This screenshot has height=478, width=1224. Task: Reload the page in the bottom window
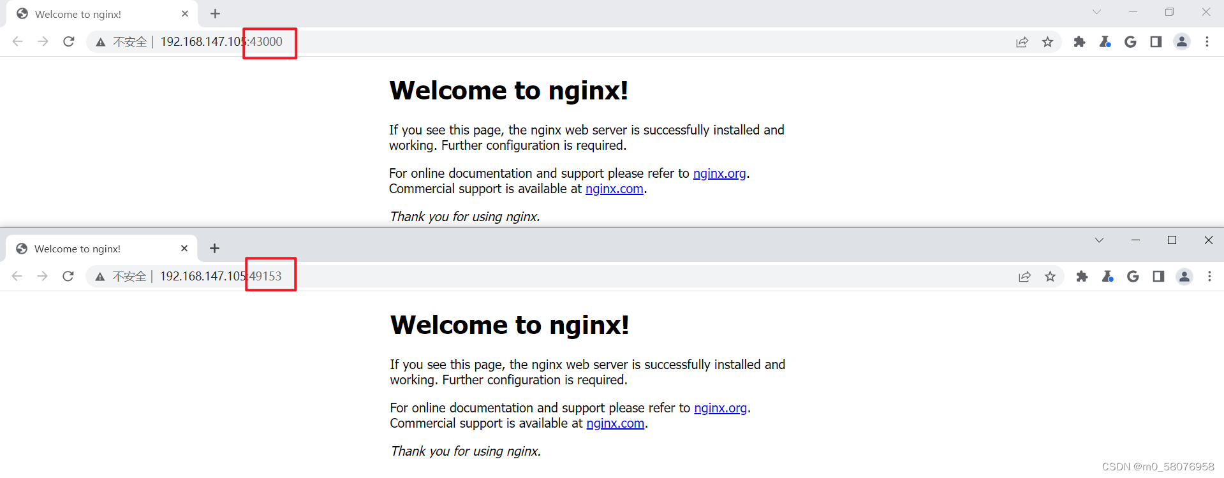pos(68,276)
